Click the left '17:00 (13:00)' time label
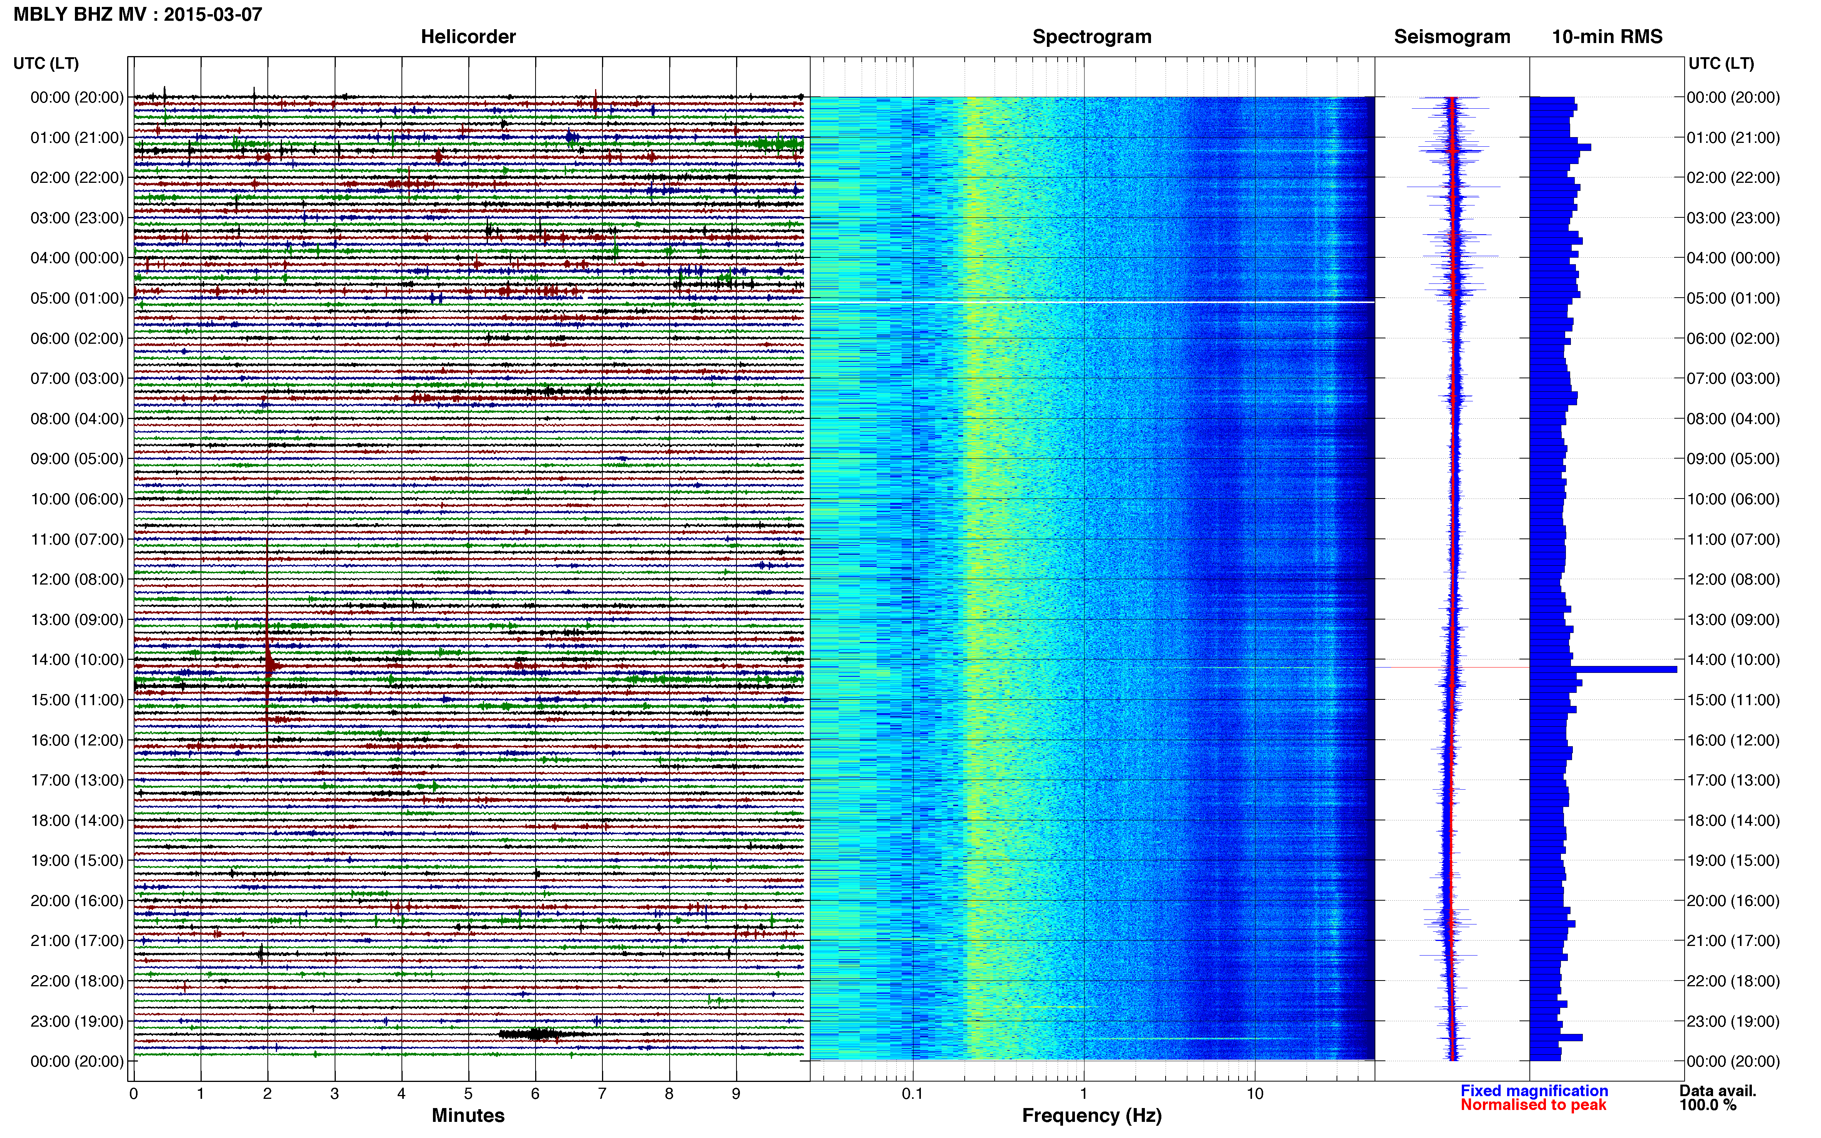Viewport: 1821px width, 1138px height. 77,780
